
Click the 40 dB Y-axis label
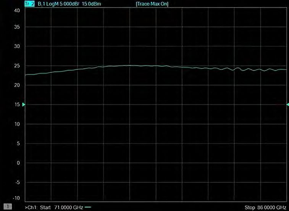(x=17, y=10)
